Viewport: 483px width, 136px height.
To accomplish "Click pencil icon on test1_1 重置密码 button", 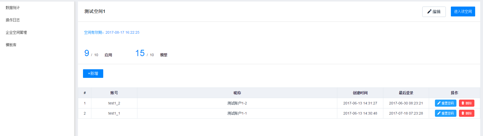I will (x=439, y=113).
